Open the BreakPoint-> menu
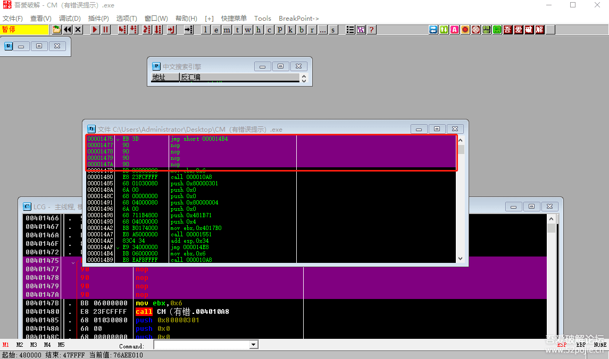 point(299,19)
